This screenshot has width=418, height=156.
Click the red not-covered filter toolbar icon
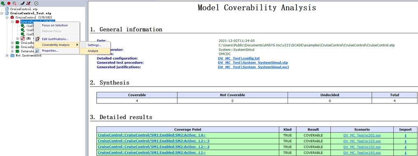coord(9,3)
